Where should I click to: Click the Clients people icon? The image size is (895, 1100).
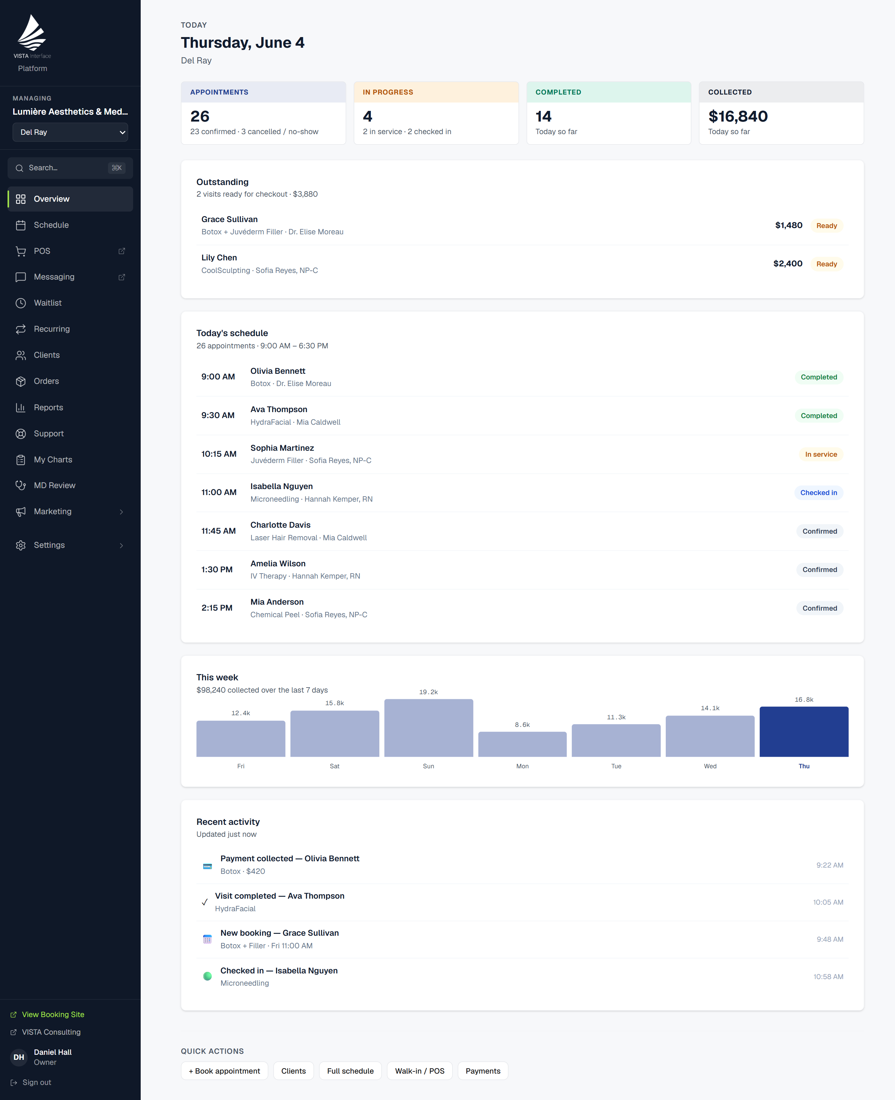21,355
